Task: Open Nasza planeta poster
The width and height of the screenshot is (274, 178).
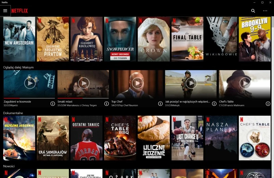Action: click(x=221, y=138)
